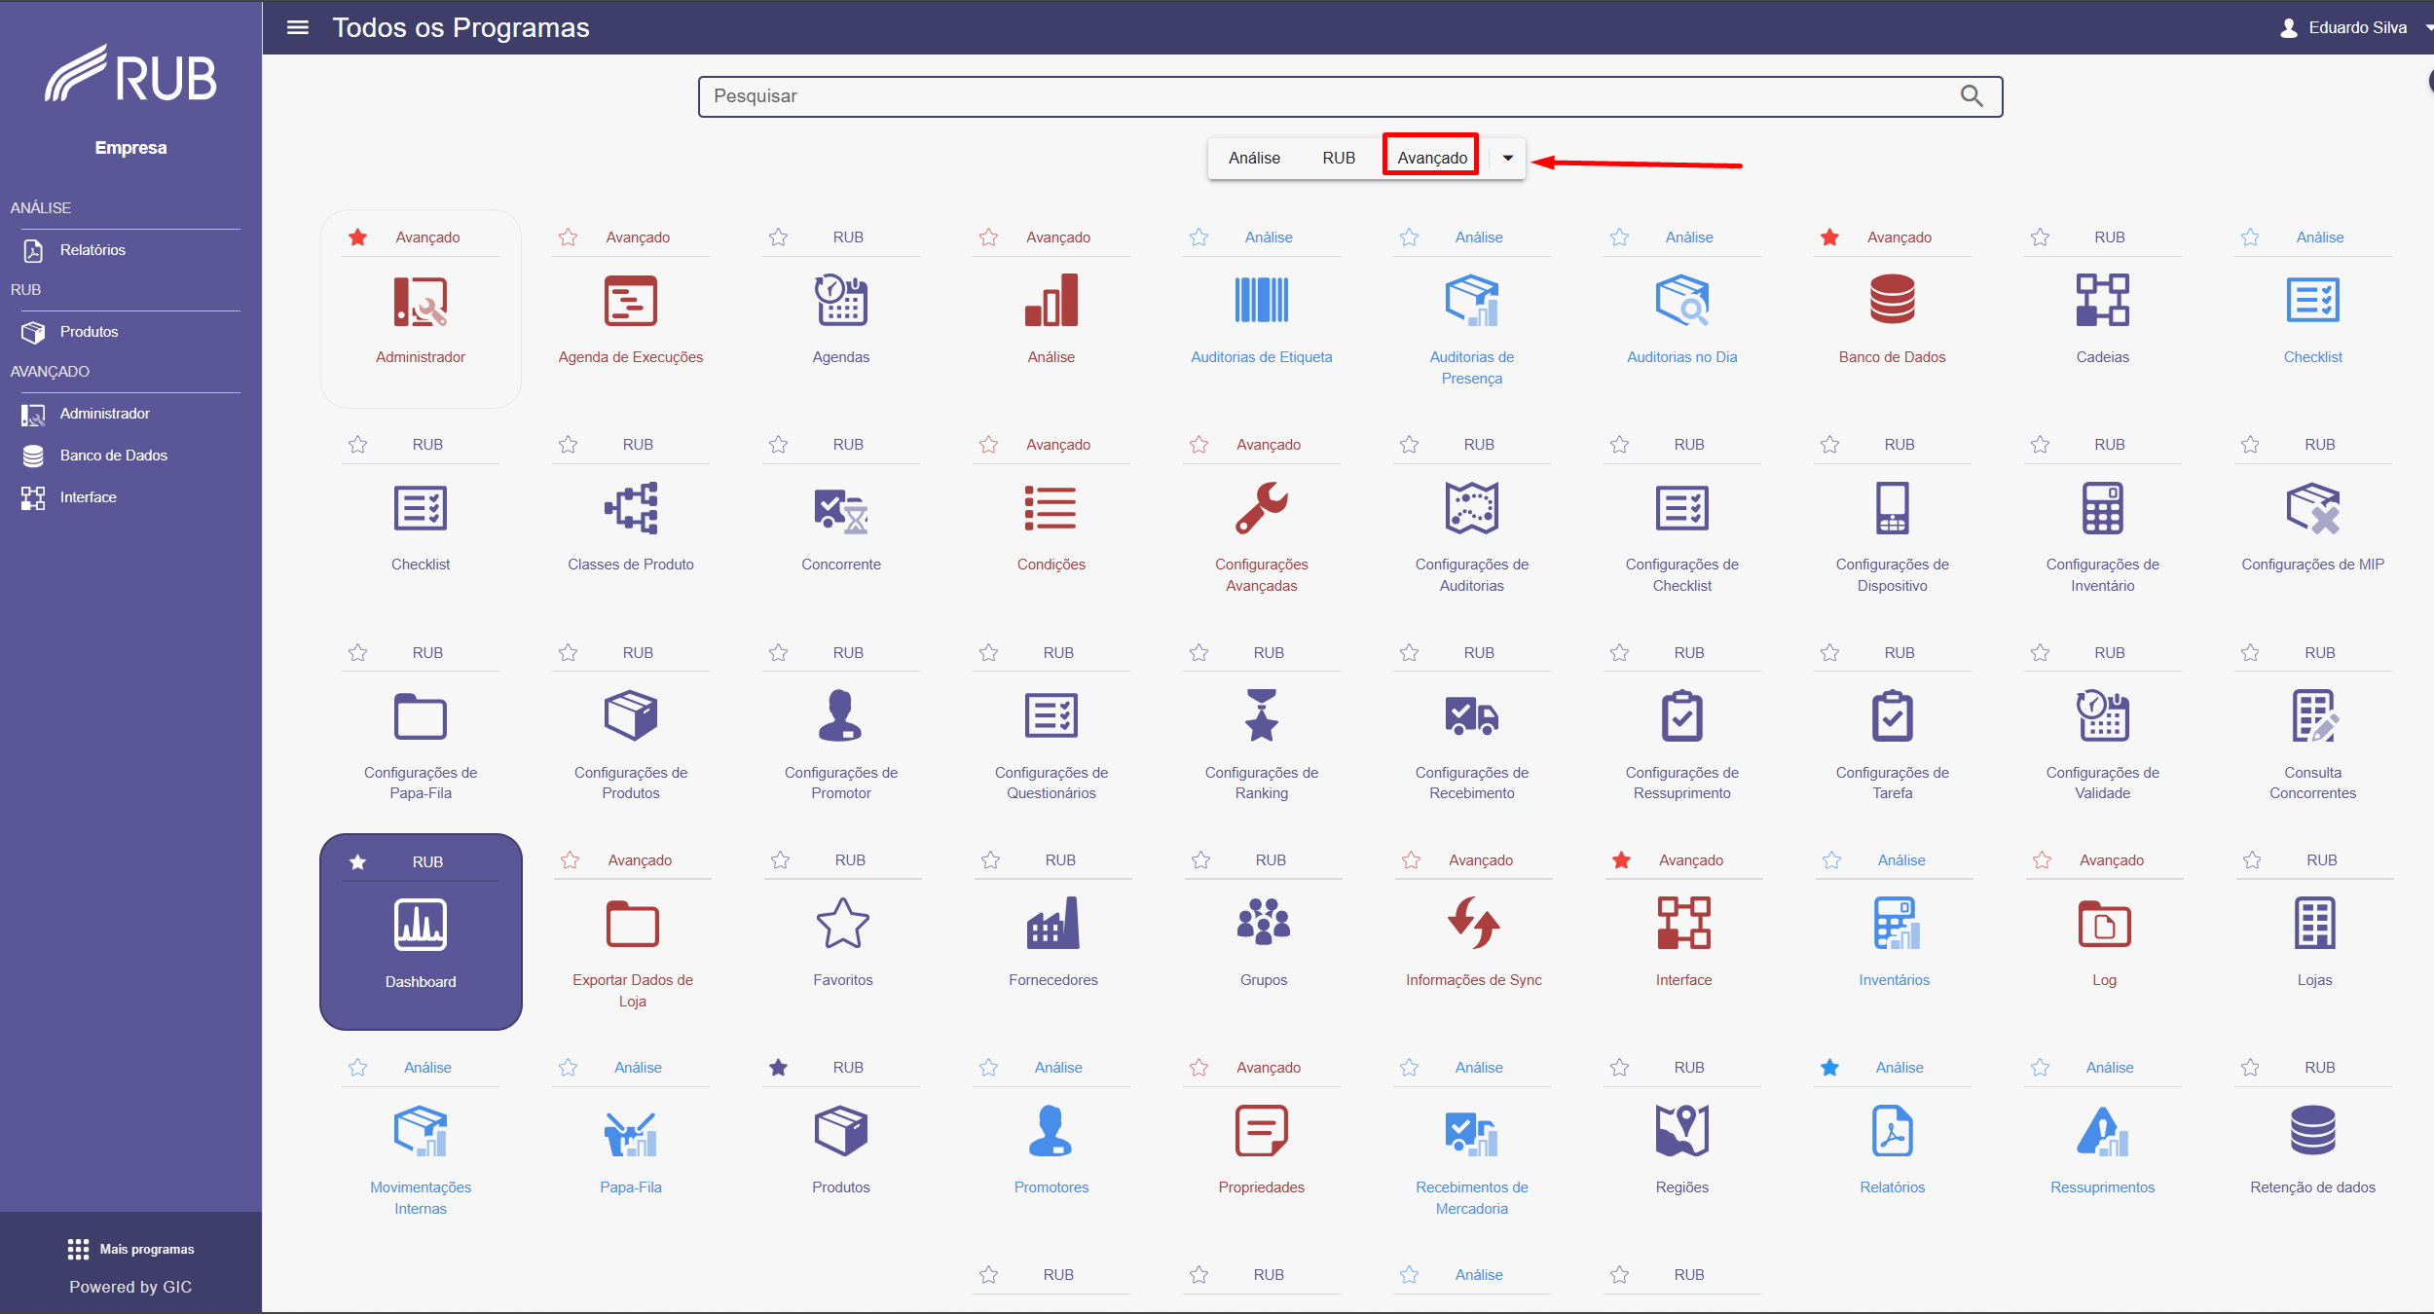
Task: Open the Cadeias icon
Action: (2103, 300)
